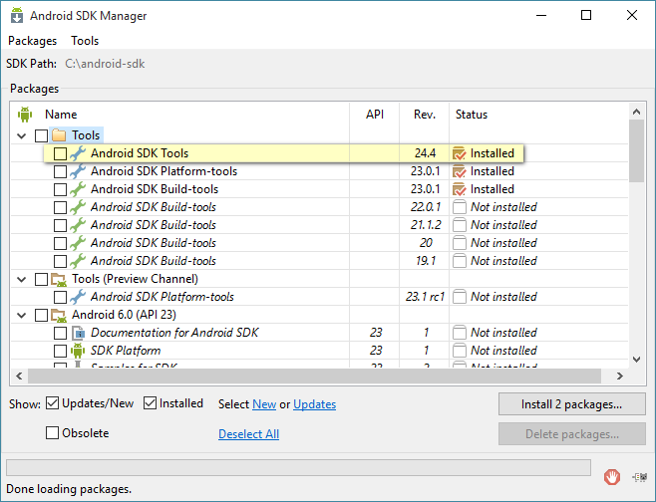Click the scroll left arrow of packages list
The image size is (656, 502).
[19, 376]
